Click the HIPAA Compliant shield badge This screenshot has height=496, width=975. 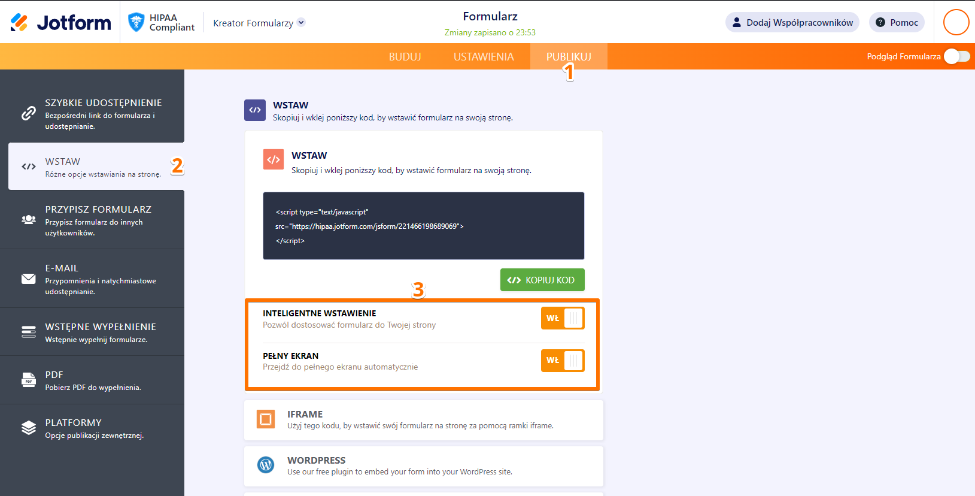[x=136, y=23]
